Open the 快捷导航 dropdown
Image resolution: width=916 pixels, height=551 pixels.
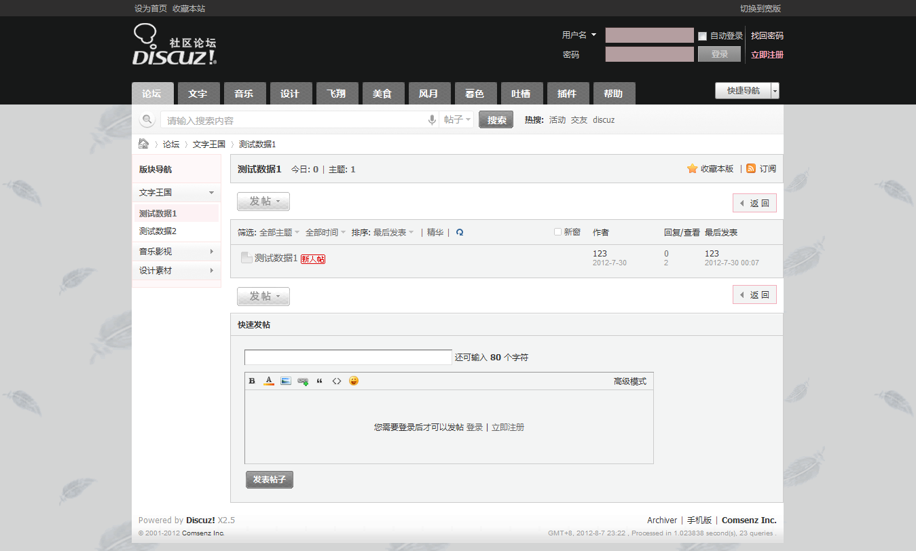click(x=747, y=91)
